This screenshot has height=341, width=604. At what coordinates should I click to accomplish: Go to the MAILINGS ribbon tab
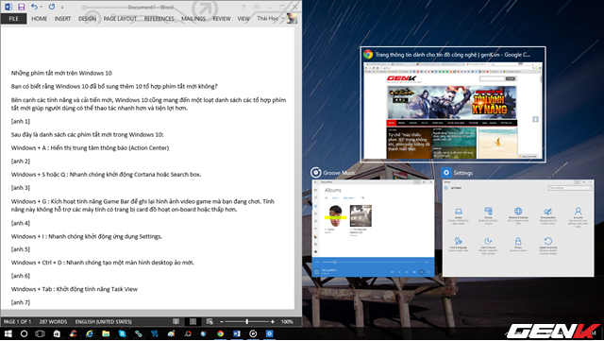pyautogui.click(x=193, y=19)
